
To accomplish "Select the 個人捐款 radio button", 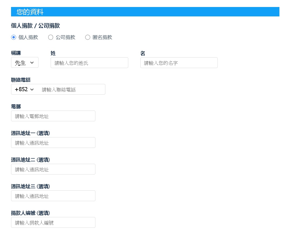I will pos(14,37).
